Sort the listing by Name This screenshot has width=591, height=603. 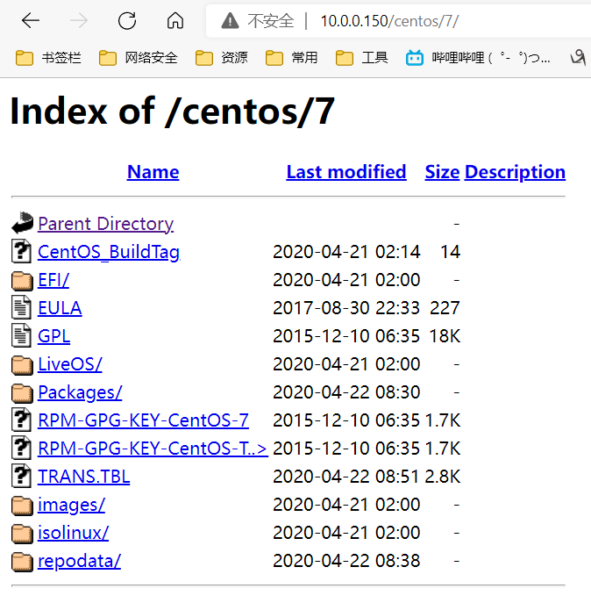(x=153, y=172)
